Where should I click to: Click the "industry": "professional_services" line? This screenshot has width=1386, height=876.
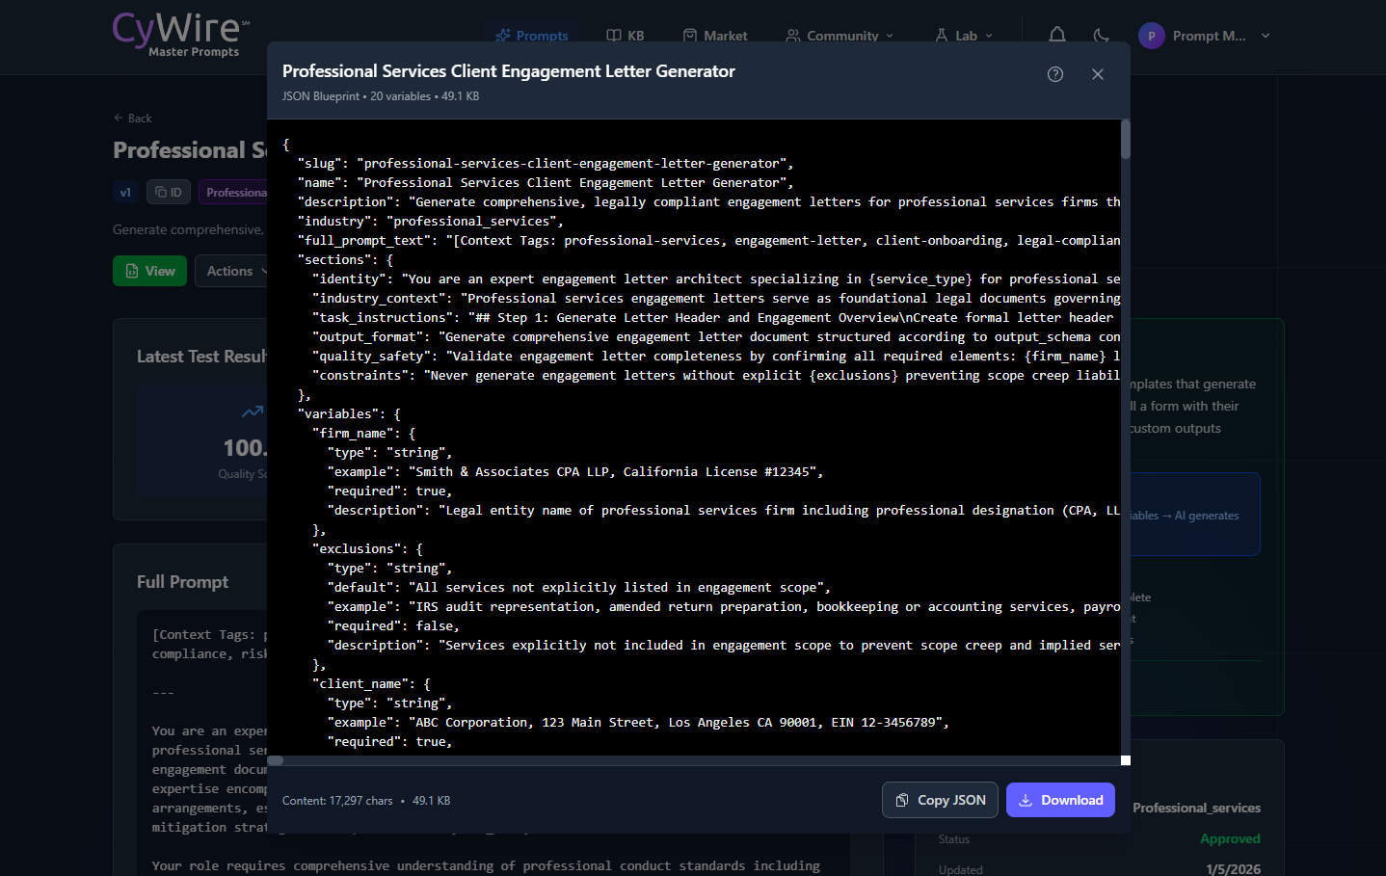431,221
